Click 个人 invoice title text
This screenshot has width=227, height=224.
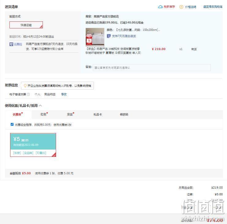37,94
